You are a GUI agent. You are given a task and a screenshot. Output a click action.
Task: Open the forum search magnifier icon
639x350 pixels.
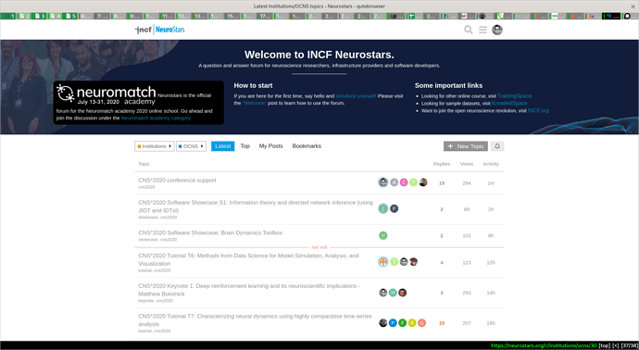469,30
